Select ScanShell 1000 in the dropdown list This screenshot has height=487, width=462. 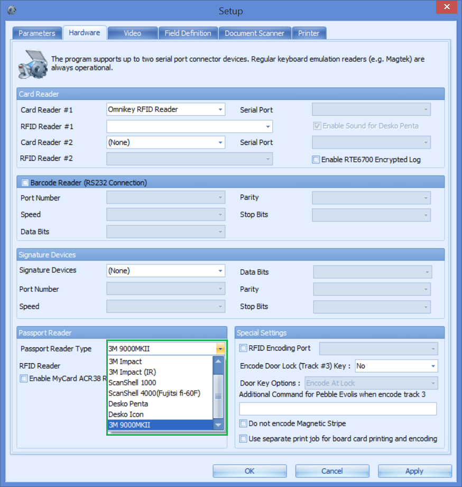133,382
